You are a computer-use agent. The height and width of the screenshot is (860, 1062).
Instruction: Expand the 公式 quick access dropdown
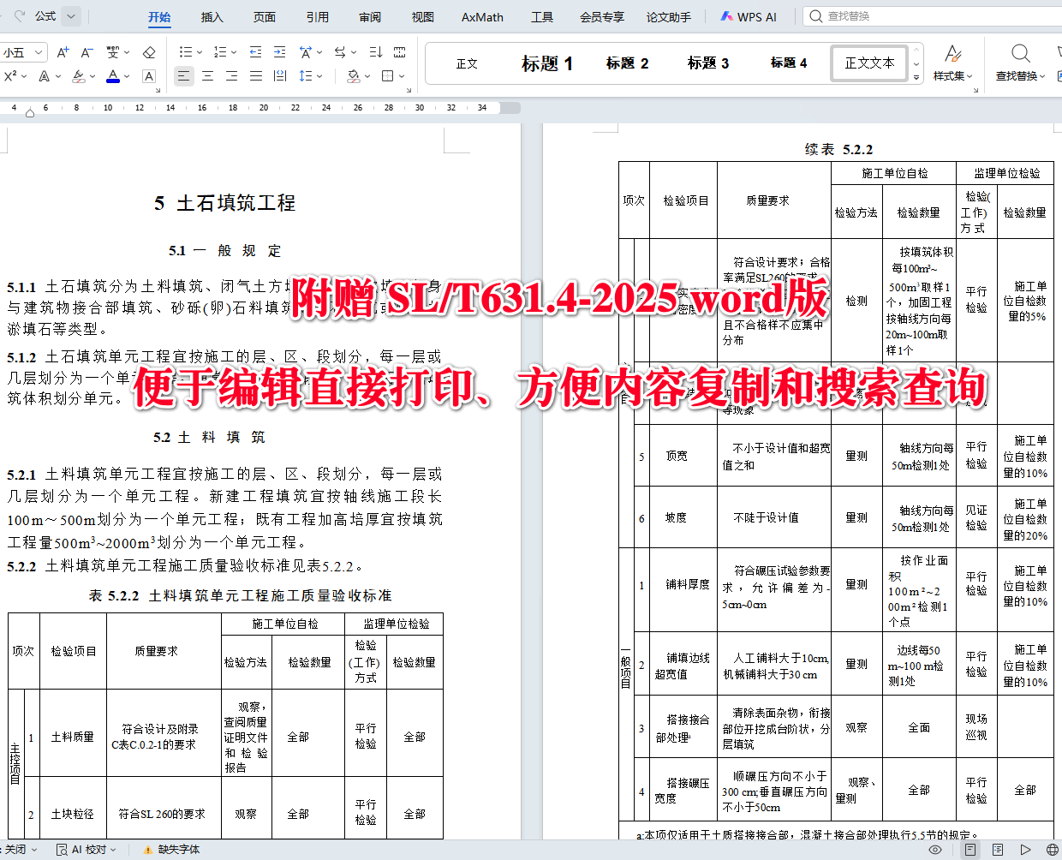pos(72,15)
